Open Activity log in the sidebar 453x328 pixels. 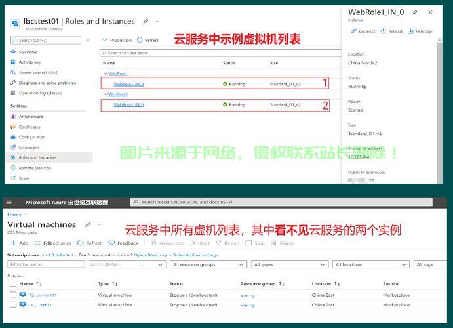tap(30, 62)
